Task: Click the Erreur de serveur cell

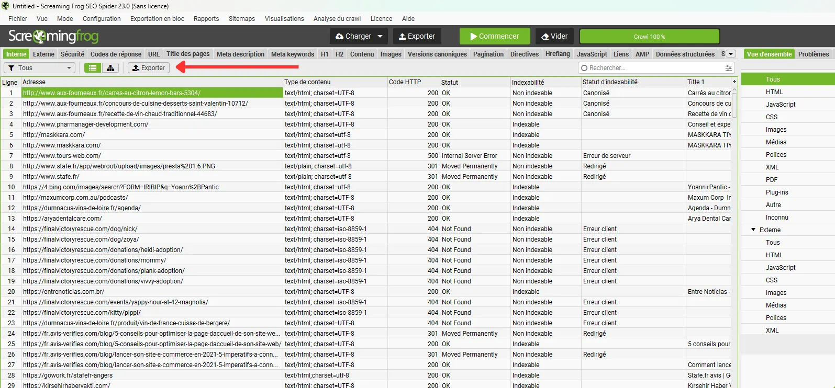Action: [633, 156]
